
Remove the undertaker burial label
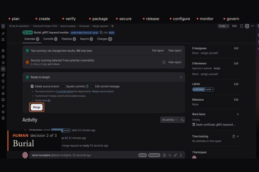coord(213,90)
